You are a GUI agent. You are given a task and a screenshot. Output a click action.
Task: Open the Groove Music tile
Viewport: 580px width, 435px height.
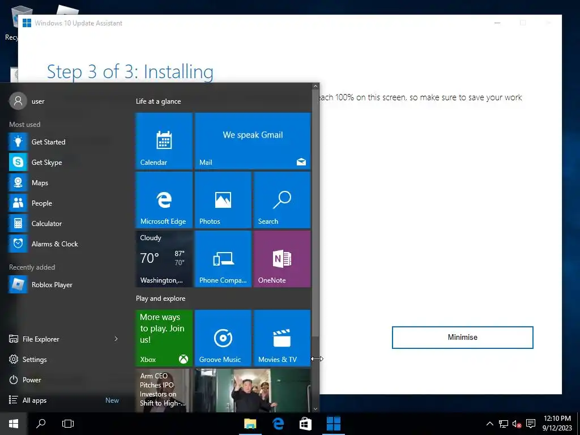[x=223, y=338]
